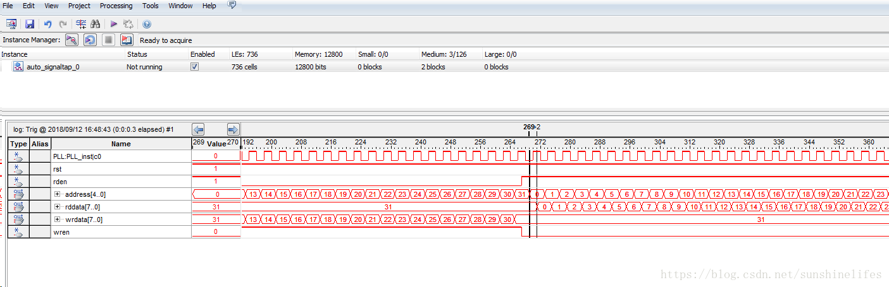This screenshot has width=889, height=287.
Task: Click Run Analysis in Instance Manager
Action: point(71,40)
